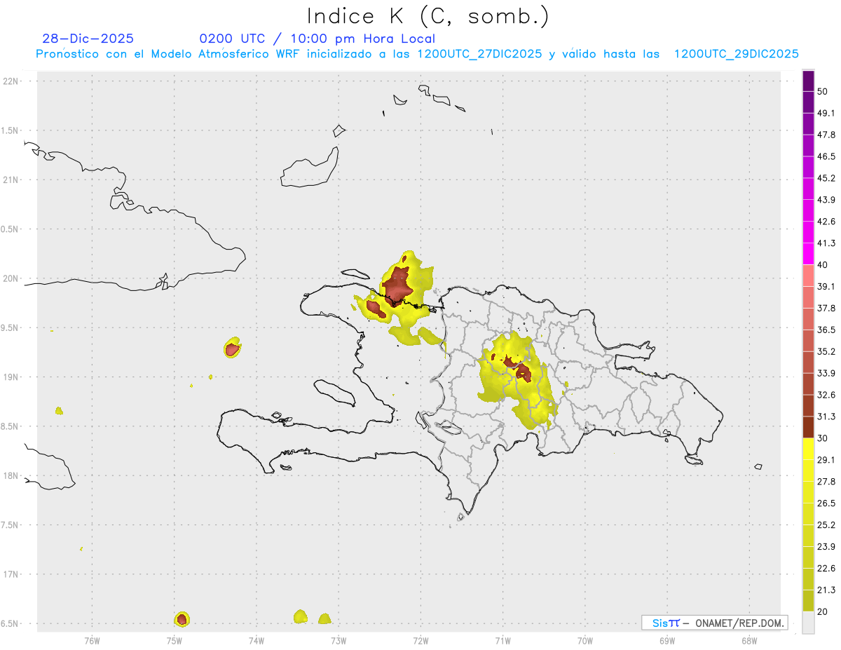Click colorbar label "20"

tap(823, 611)
